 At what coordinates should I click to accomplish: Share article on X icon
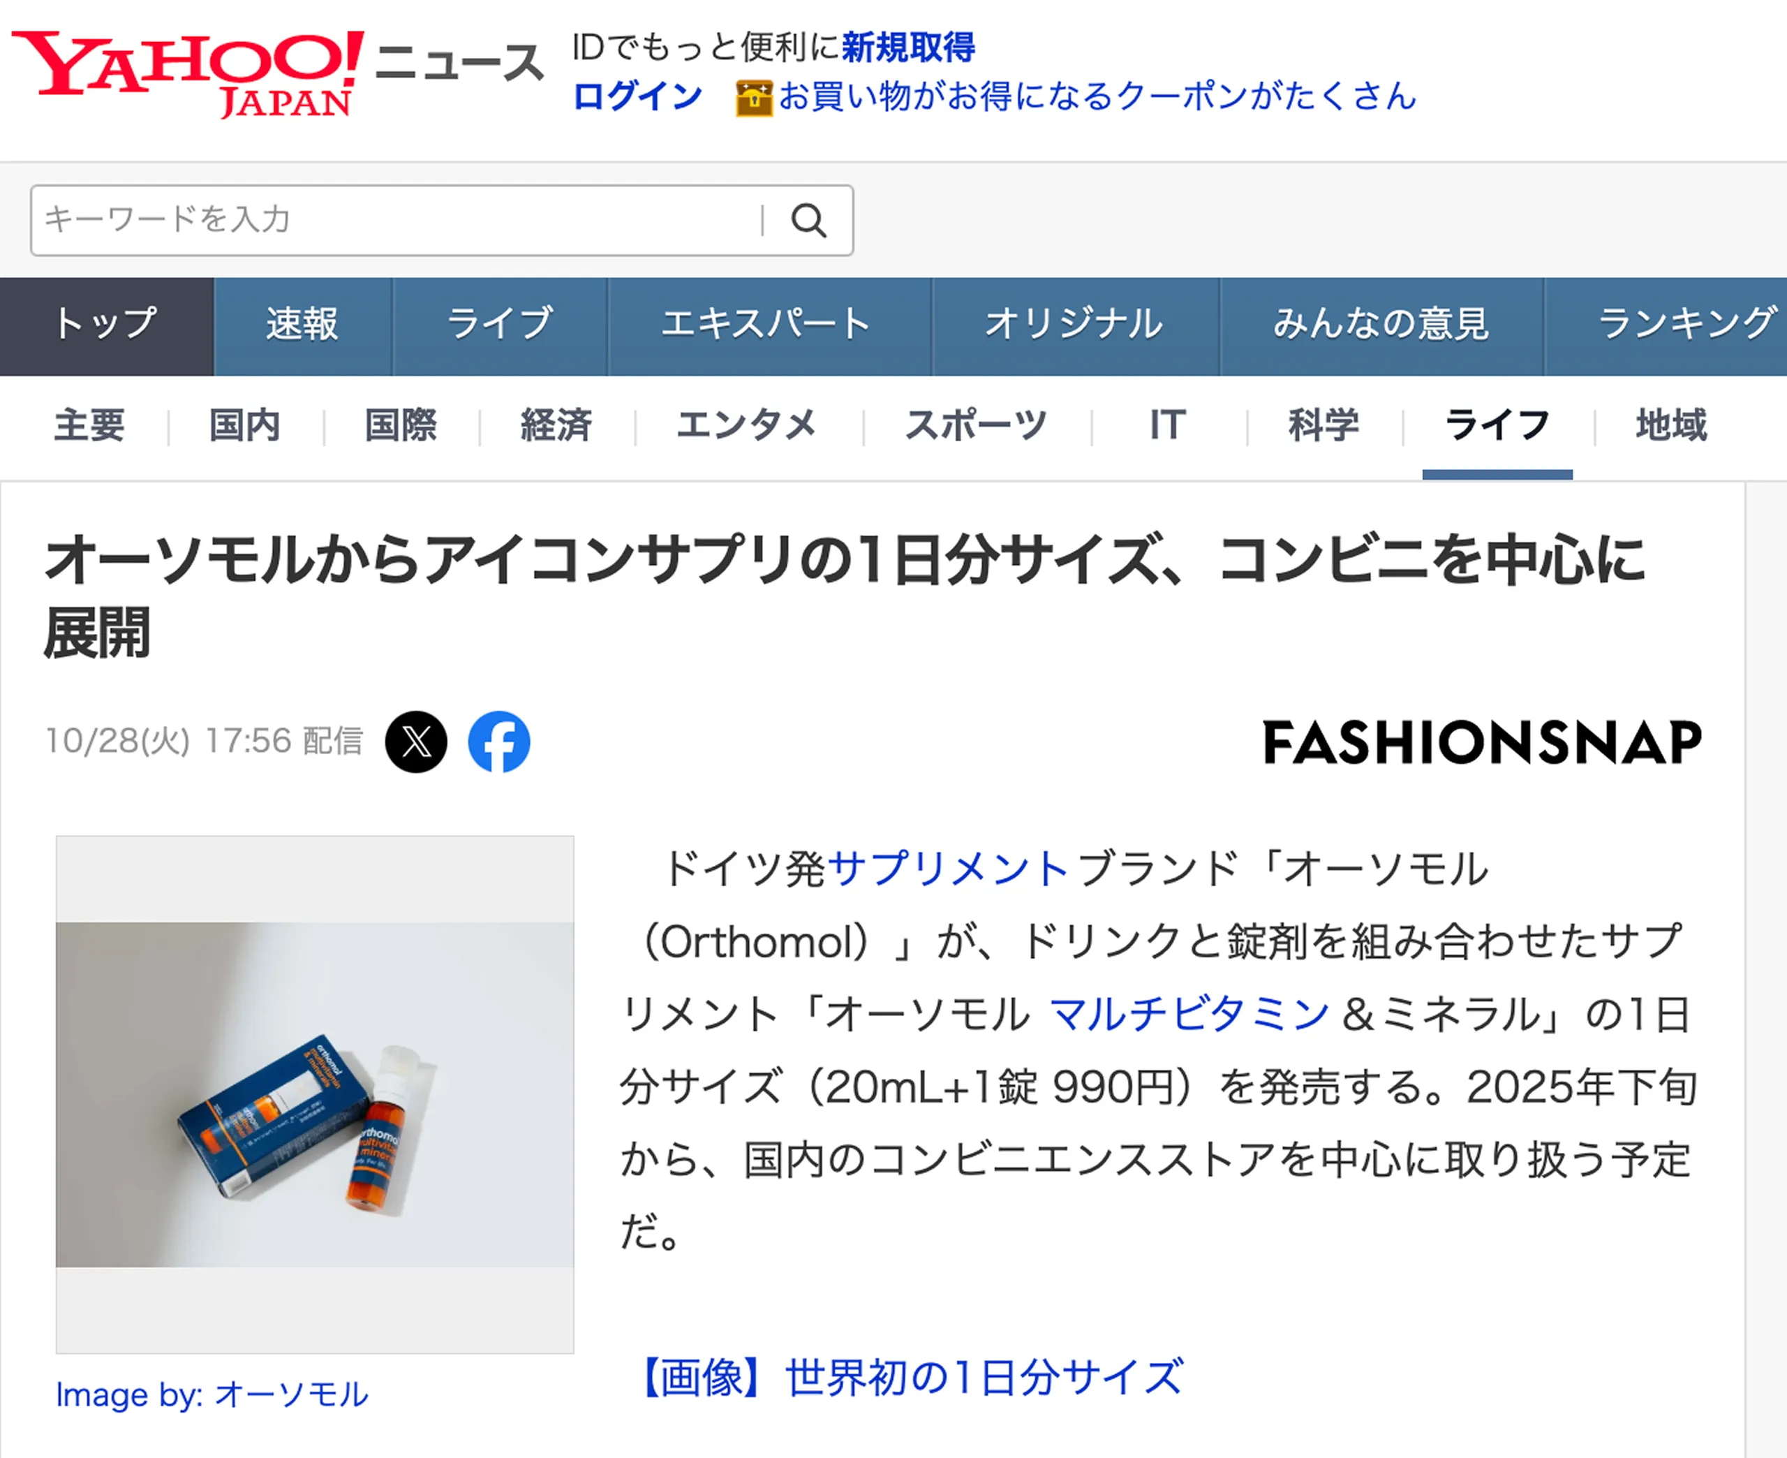[416, 742]
